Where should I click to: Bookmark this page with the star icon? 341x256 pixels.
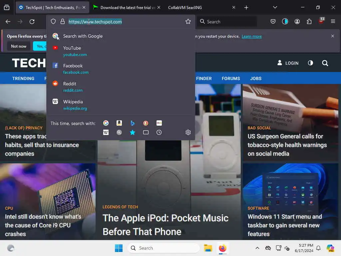[188, 21]
